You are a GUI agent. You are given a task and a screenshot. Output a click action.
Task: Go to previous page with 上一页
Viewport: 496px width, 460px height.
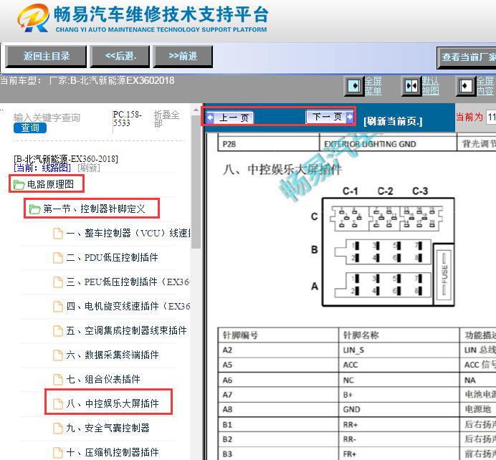(230, 118)
